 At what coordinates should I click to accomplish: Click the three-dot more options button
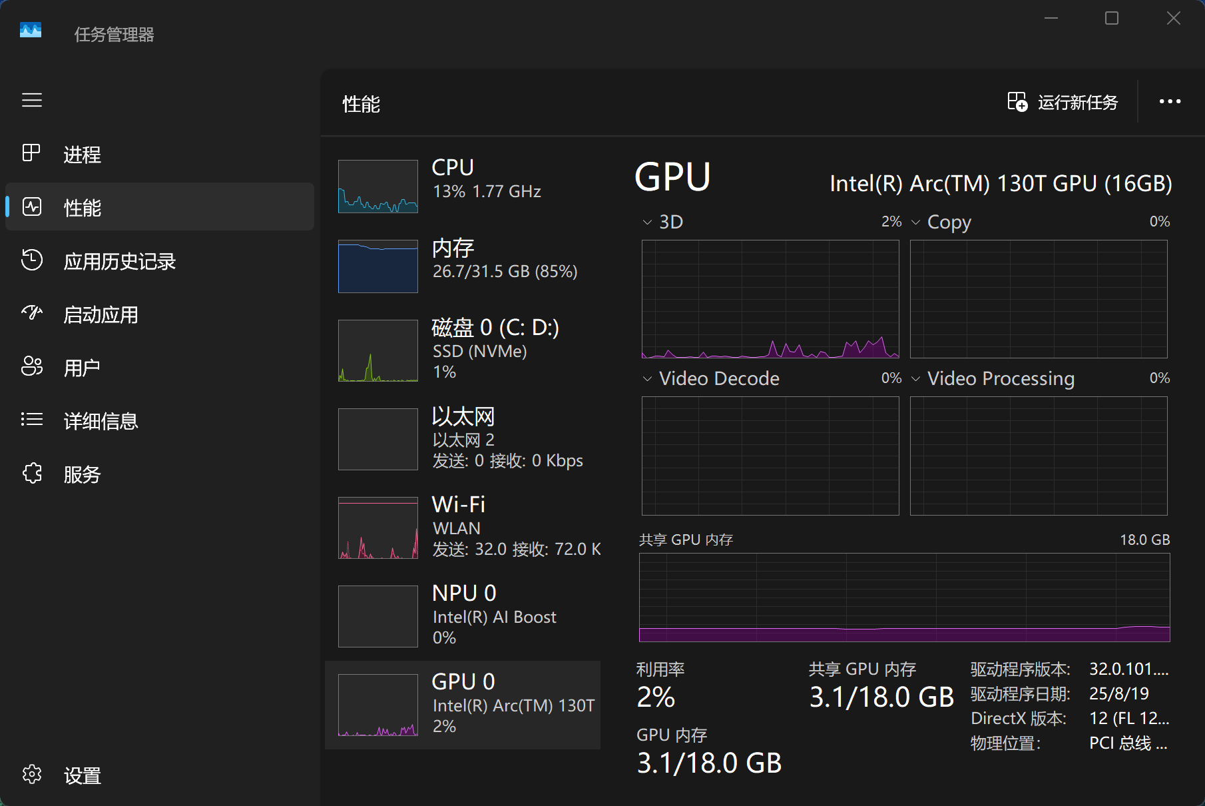coord(1170,102)
